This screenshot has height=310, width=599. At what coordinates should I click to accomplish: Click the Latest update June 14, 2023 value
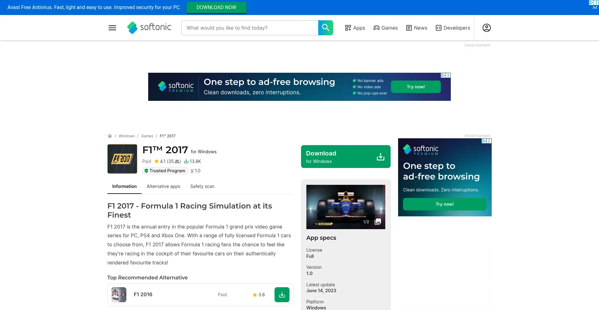pos(321,291)
